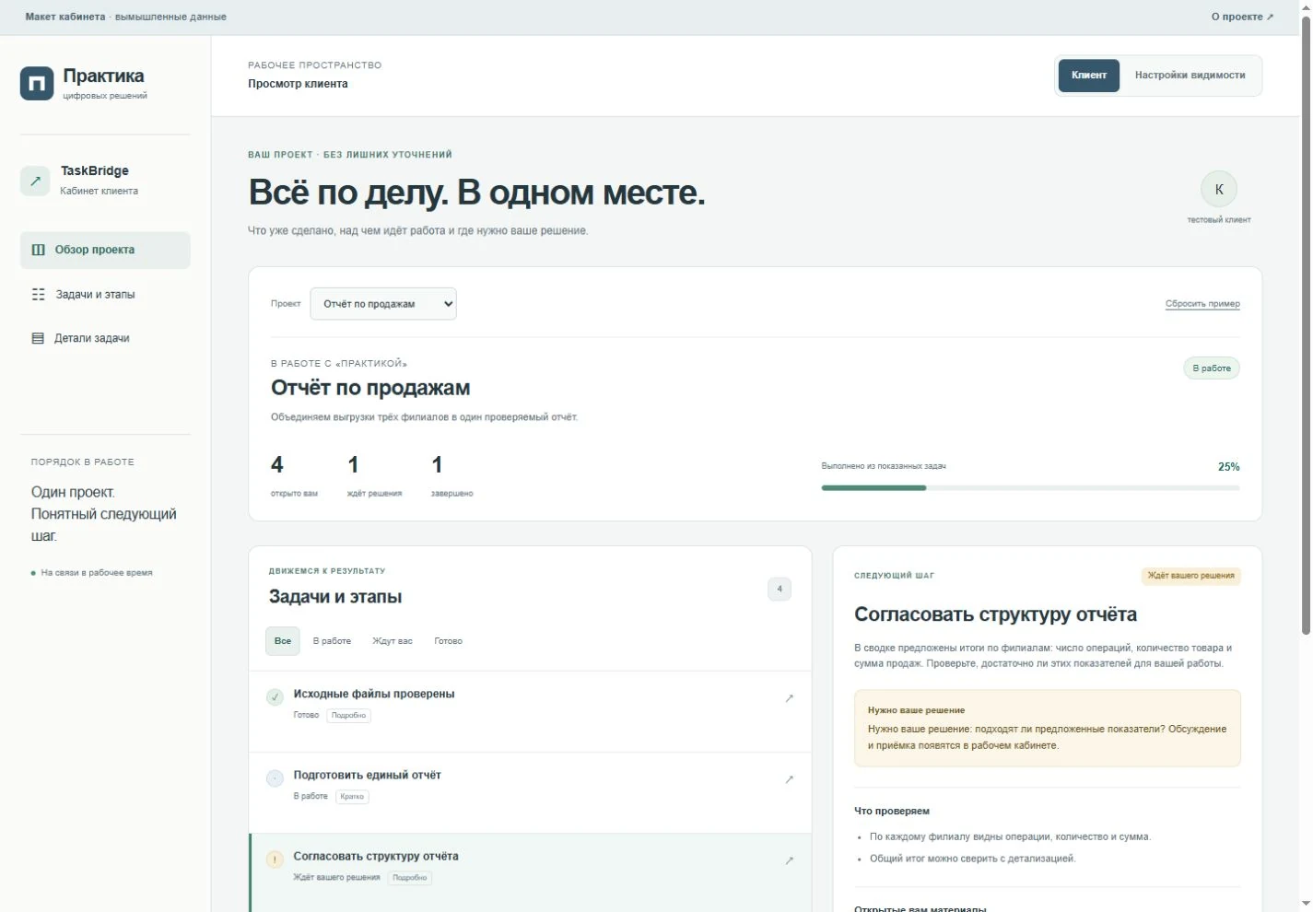Switch to Клиент view mode
Screen dimensions: 1313x912
tap(1088, 76)
